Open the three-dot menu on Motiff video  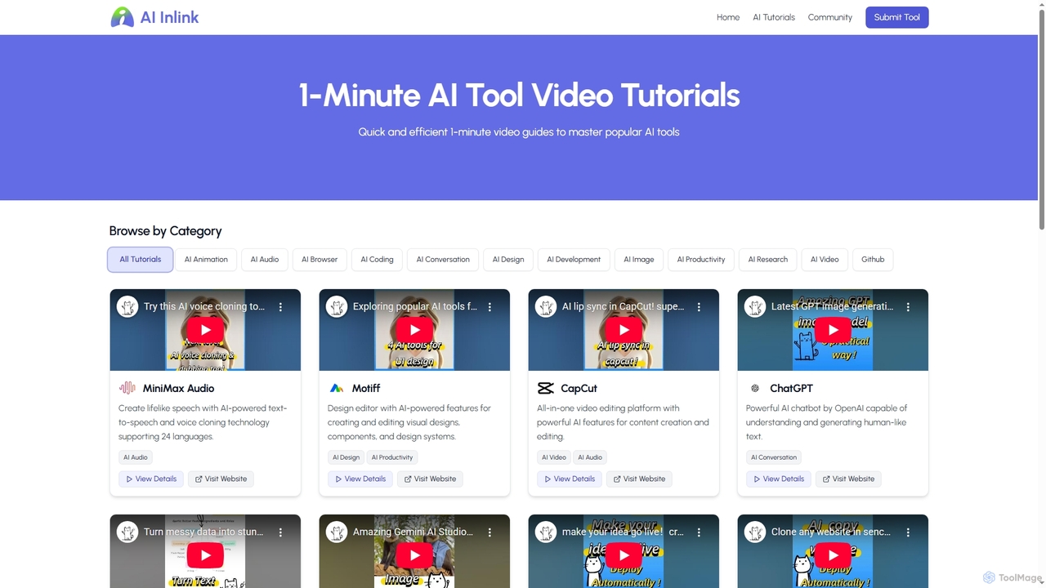[x=489, y=307]
